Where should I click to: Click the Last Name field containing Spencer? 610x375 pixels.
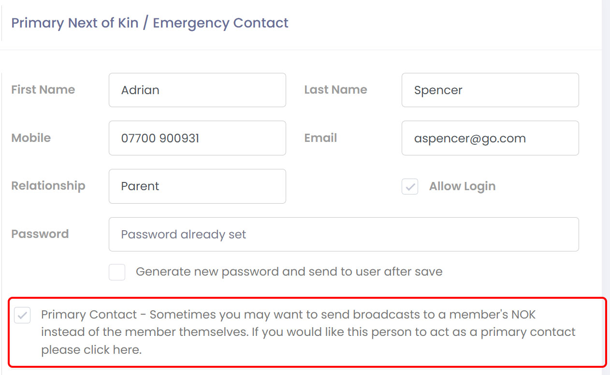(x=490, y=90)
